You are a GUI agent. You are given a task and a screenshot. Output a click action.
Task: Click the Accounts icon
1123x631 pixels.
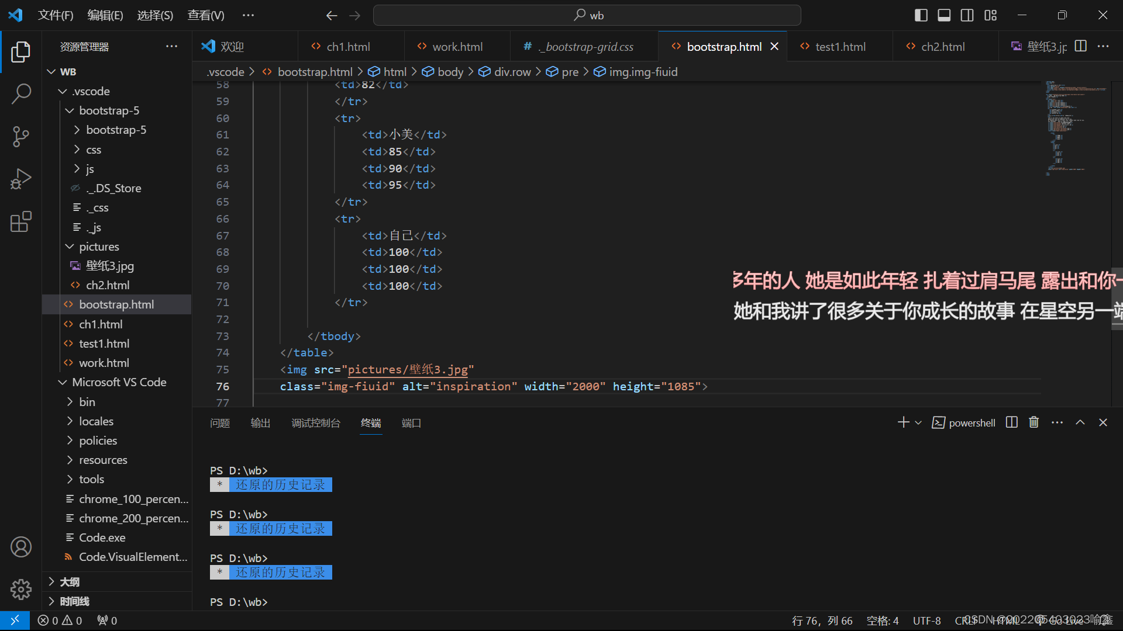click(21, 547)
